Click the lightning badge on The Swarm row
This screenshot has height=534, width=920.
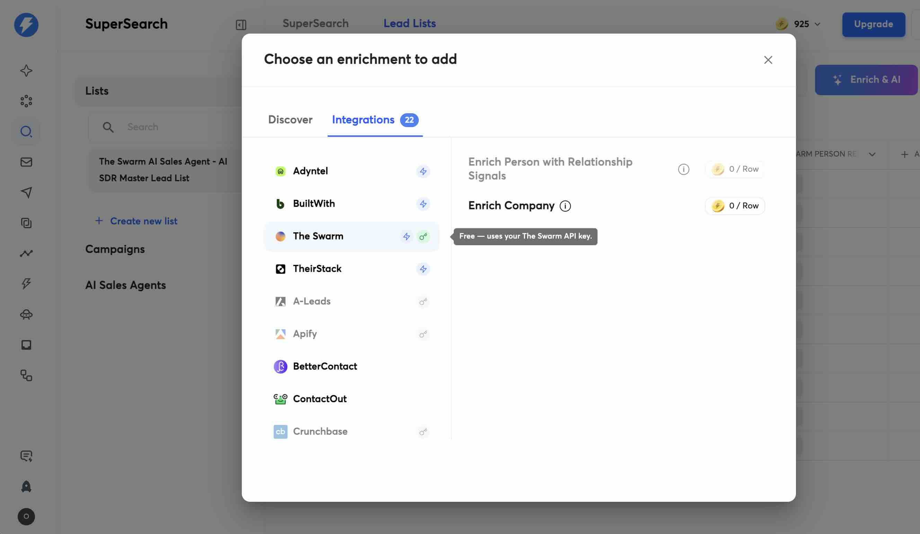click(x=406, y=237)
